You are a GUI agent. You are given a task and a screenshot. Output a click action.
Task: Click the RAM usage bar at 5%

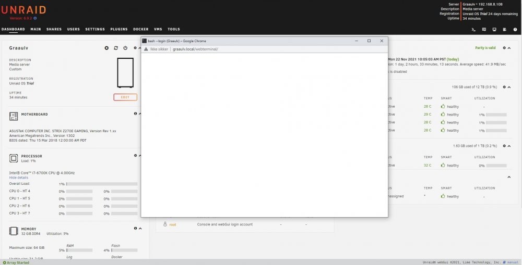79,250
